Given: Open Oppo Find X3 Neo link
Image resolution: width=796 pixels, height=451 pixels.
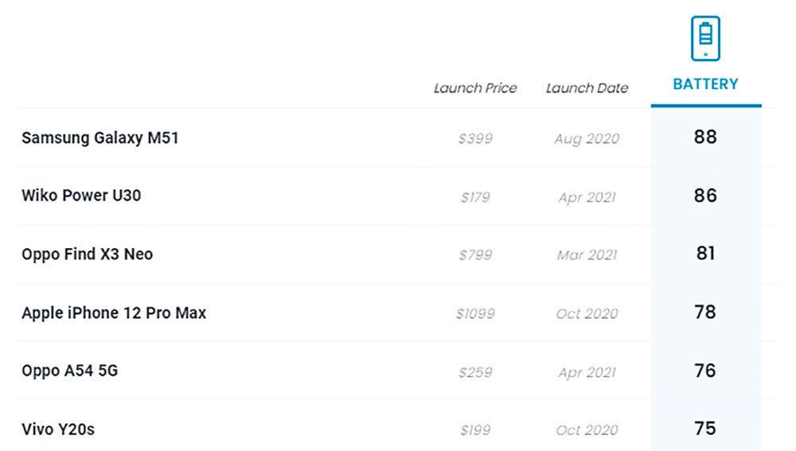Looking at the screenshot, I should (x=88, y=255).
